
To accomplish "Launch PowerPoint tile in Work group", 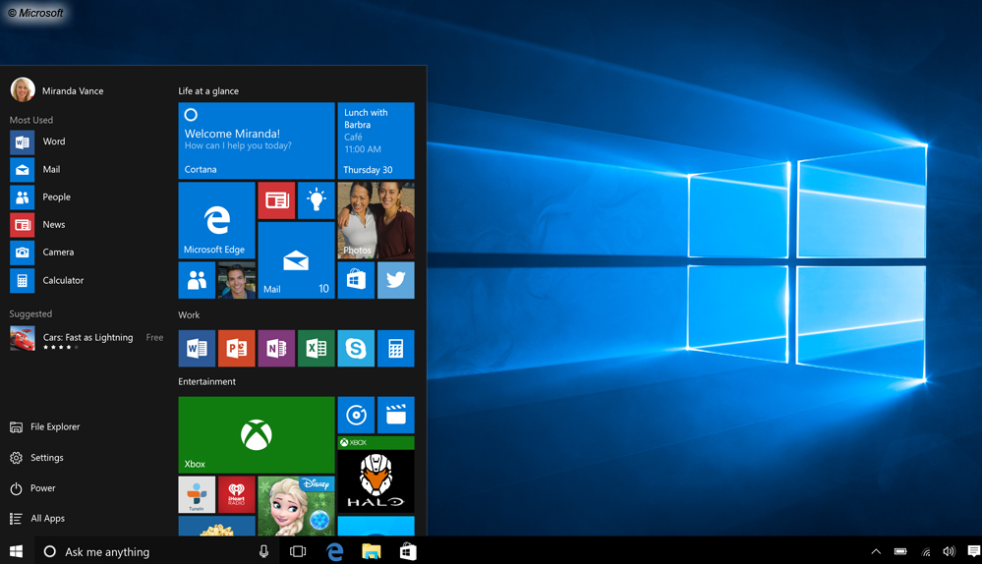I will point(236,348).
